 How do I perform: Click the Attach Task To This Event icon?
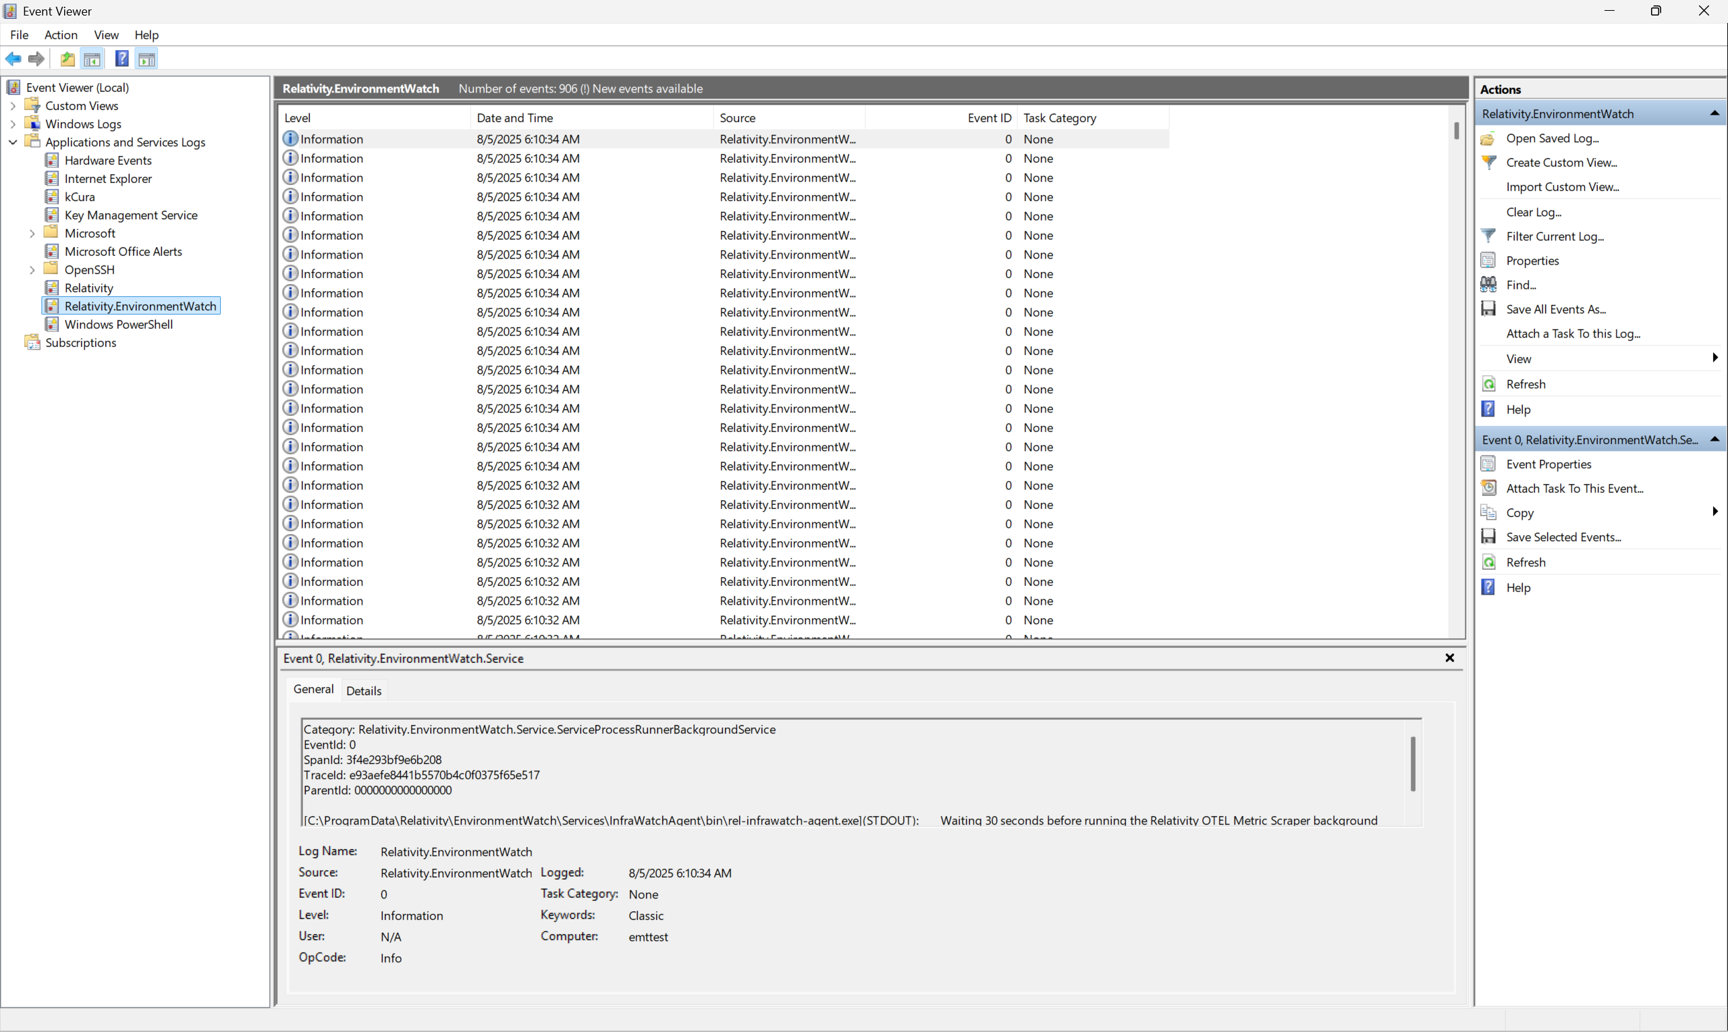click(1489, 488)
